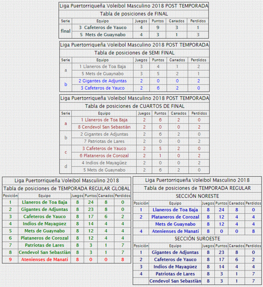The width and height of the screenshot is (263, 287).
Task: Select '3 Cafeteros de Yauco' in the CUARTOS DE FINAL table
Action: pyautogui.click(x=104, y=148)
